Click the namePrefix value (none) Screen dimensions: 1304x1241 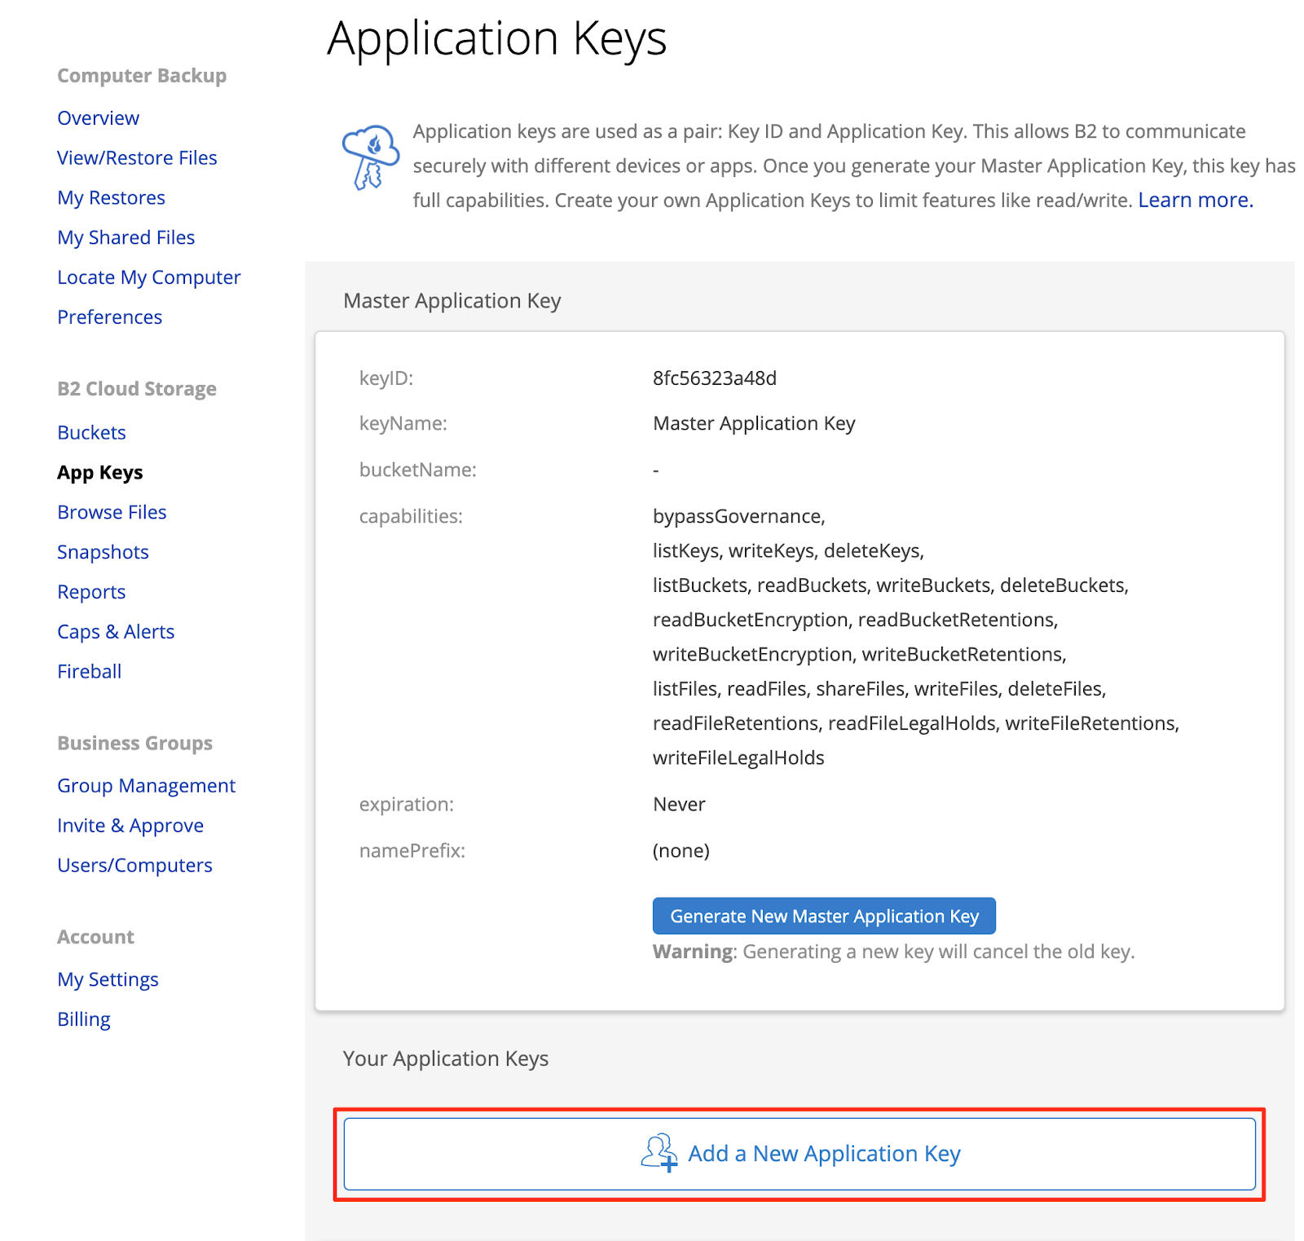pyautogui.click(x=681, y=851)
